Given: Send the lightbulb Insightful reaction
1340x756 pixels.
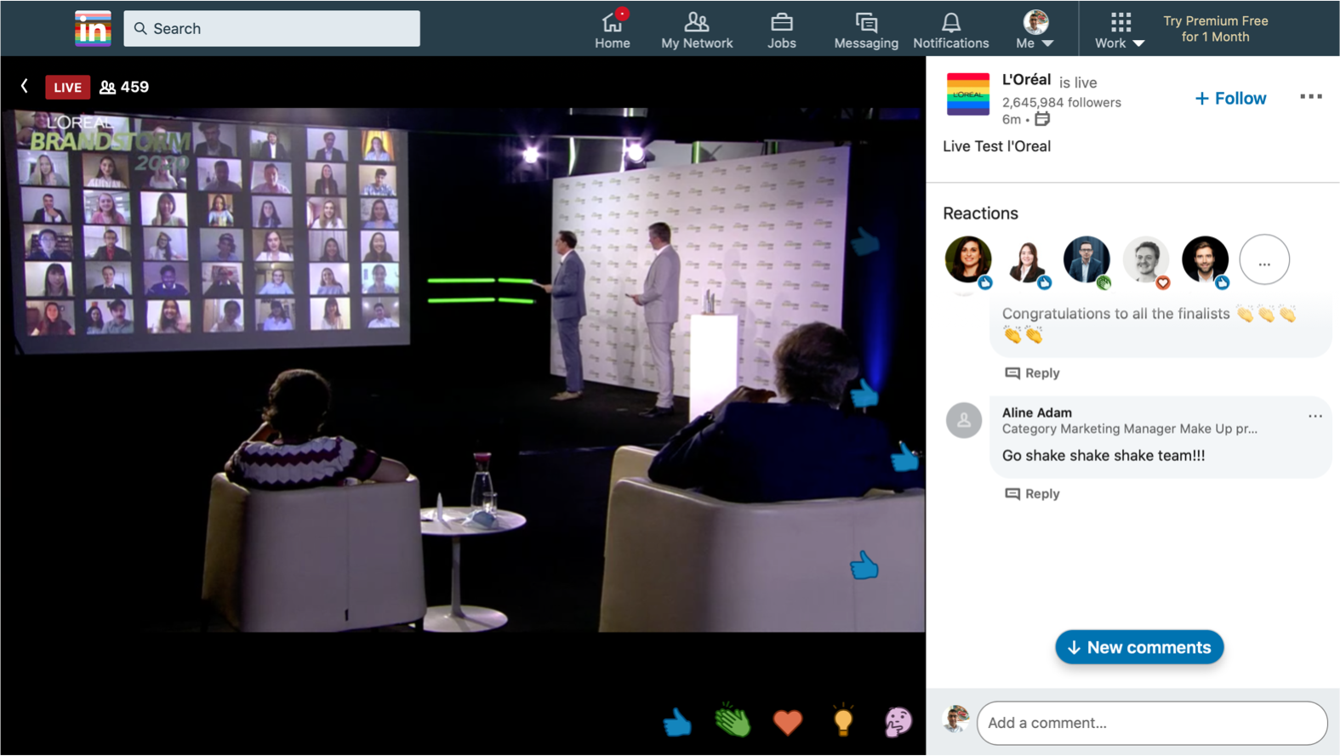Looking at the screenshot, I should (843, 720).
